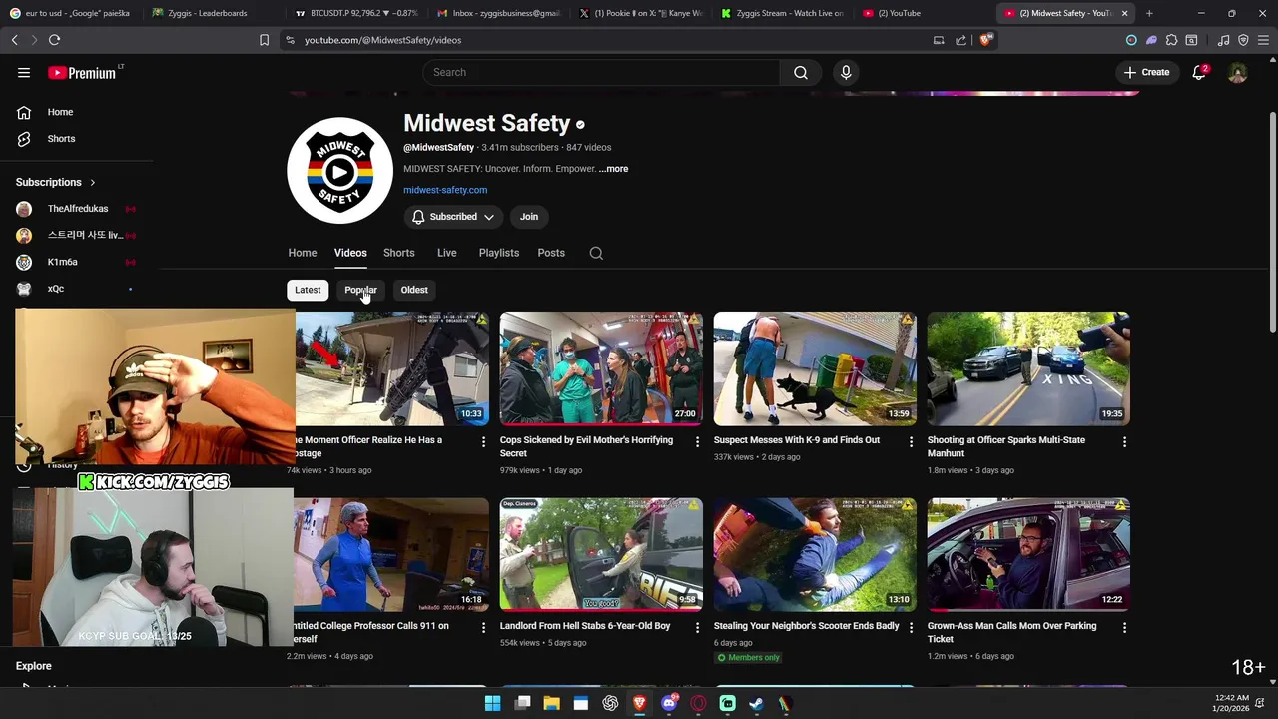Expand the channel description with more
This screenshot has width=1278, height=719.
[613, 169]
